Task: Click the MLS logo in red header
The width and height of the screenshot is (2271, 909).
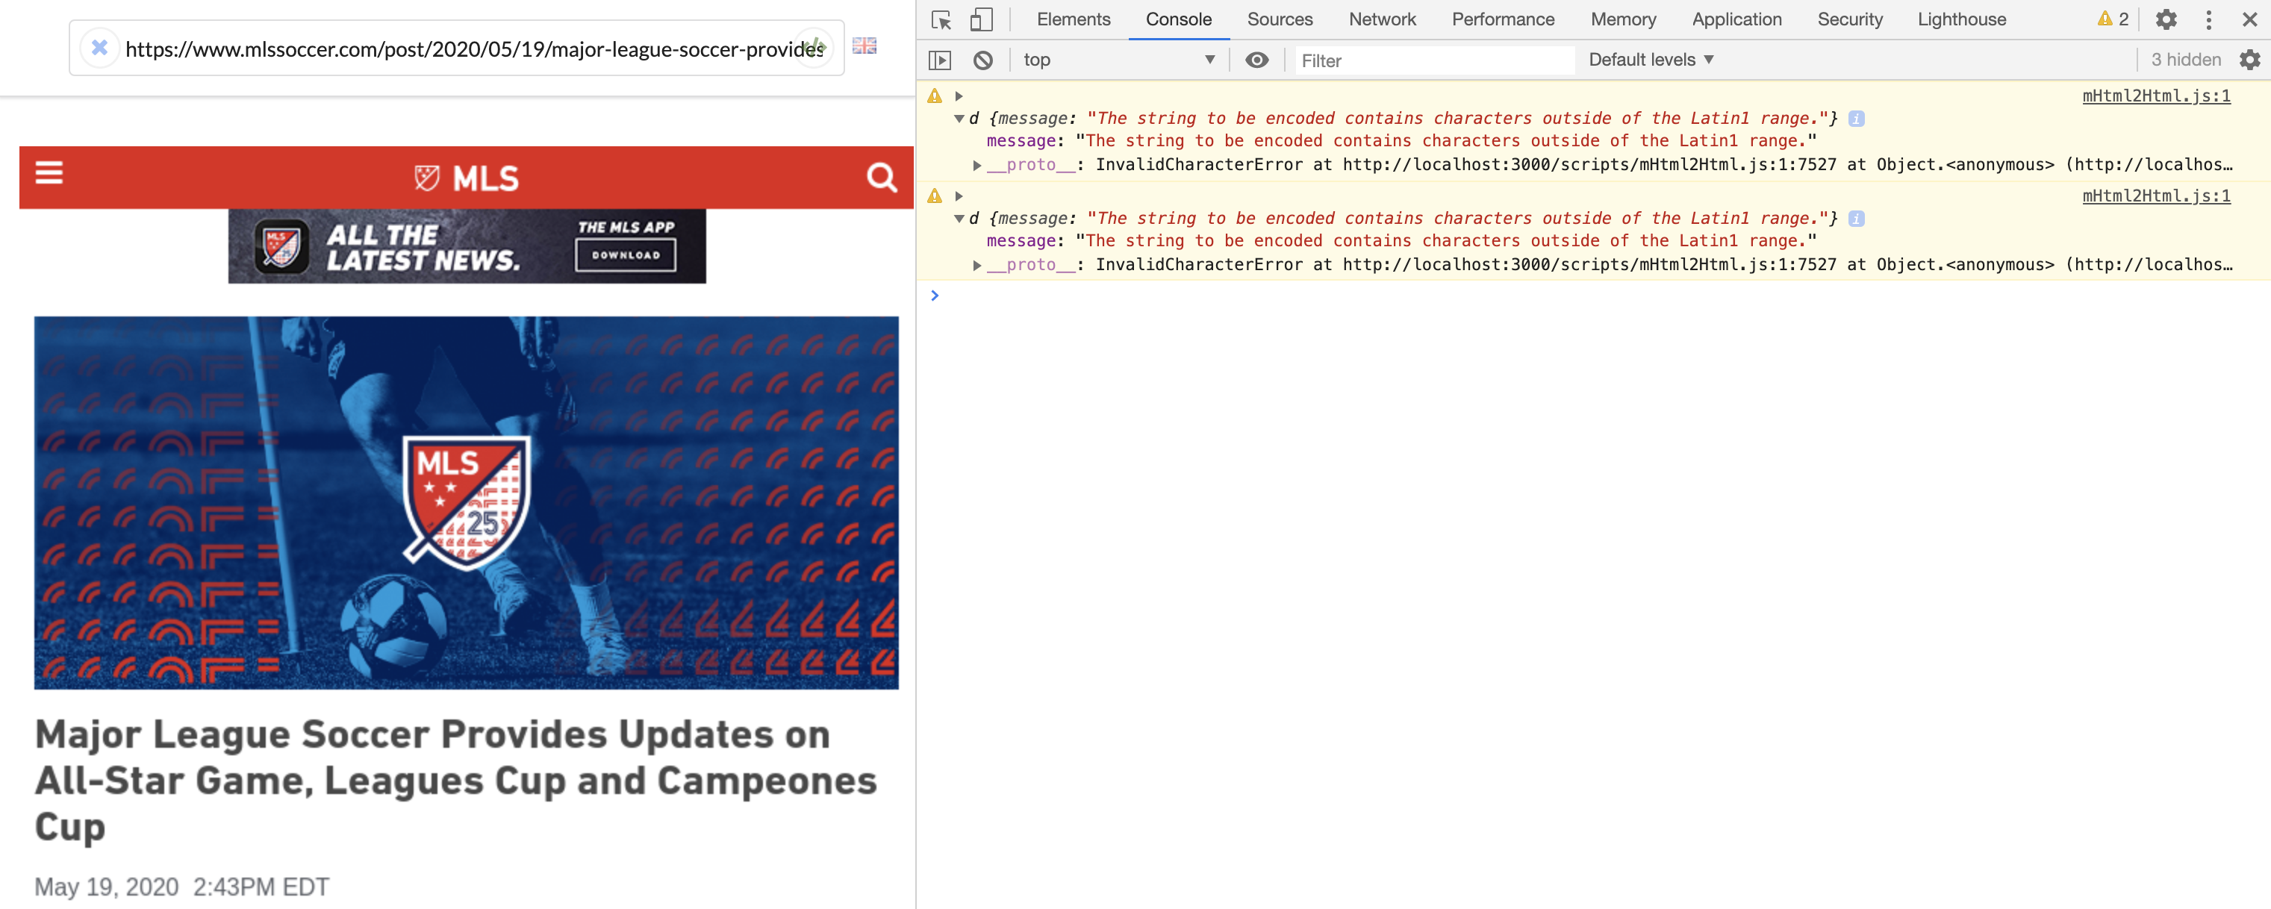Action: coord(467,178)
